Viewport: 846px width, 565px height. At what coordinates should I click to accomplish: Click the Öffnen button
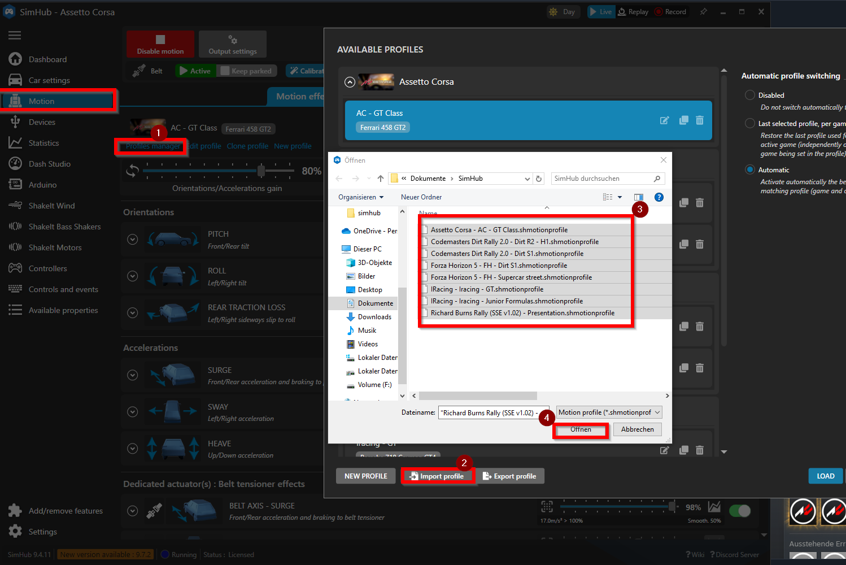pos(580,429)
